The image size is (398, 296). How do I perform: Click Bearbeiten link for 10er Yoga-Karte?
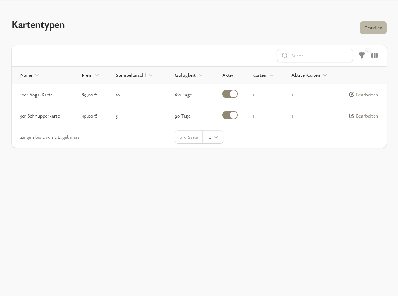[x=367, y=95]
